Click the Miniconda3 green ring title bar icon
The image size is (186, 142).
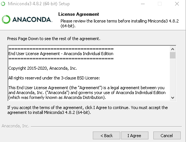[3, 4]
